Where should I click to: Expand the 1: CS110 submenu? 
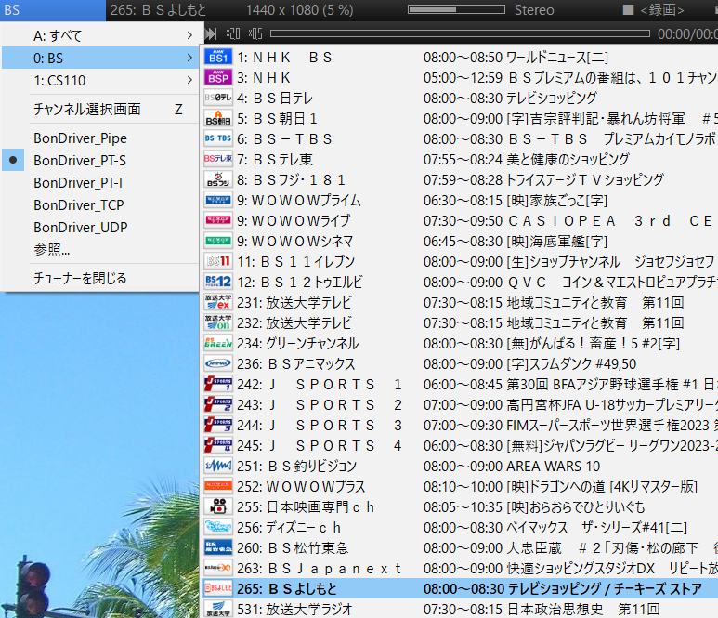click(99, 81)
